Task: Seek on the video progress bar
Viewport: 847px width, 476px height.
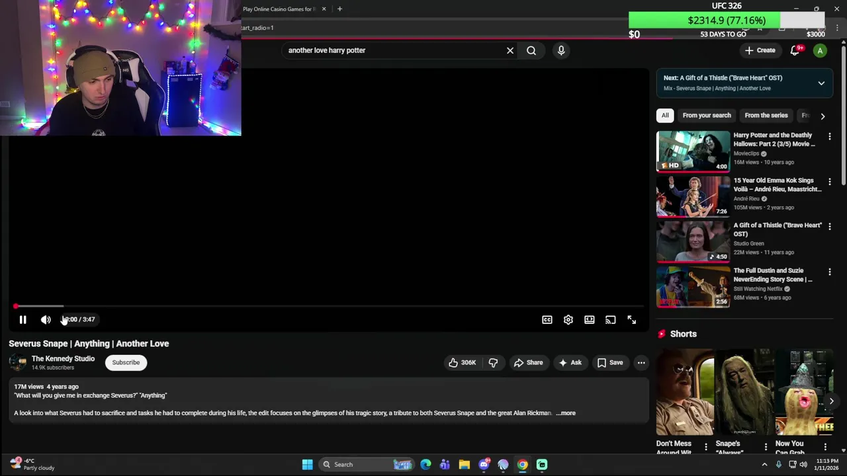Action: coord(329,306)
